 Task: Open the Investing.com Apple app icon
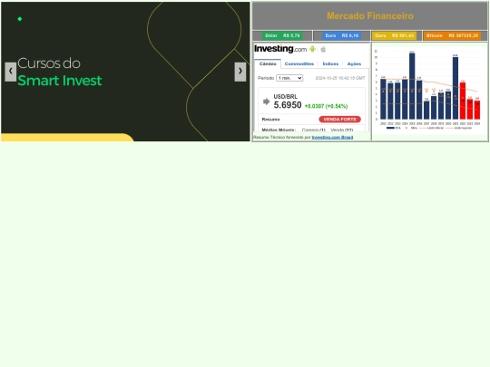pos(323,49)
